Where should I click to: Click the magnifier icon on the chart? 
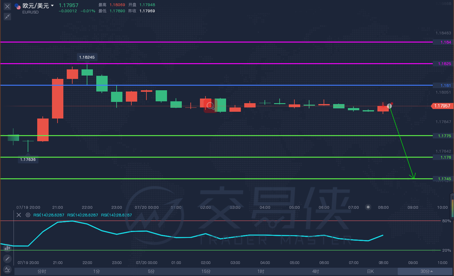pos(211,106)
